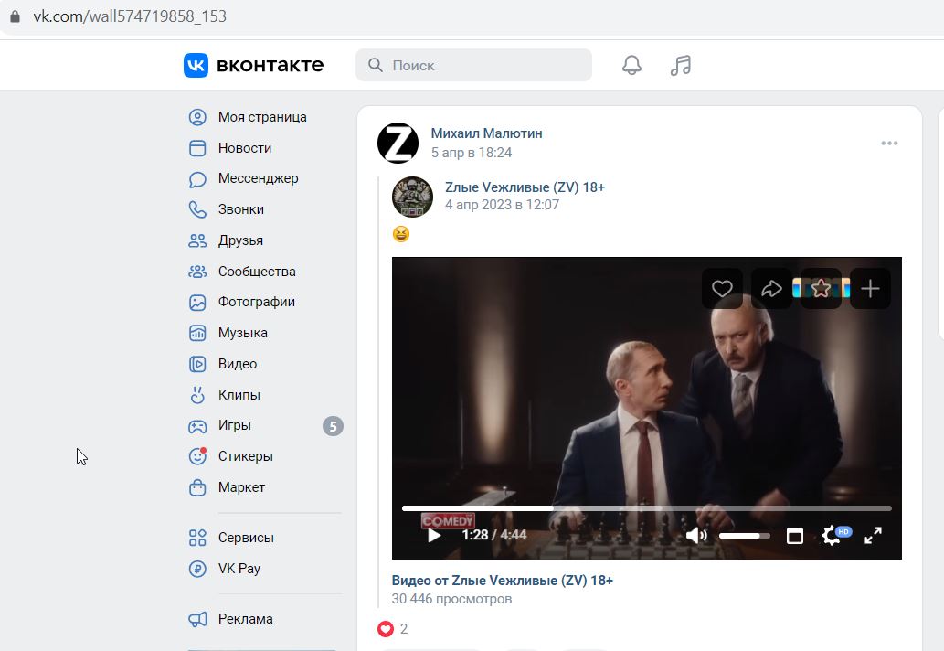Adjust the video volume slider
This screenshot has width=944, height=651.
pyautogui.click(x=744, y=536)
